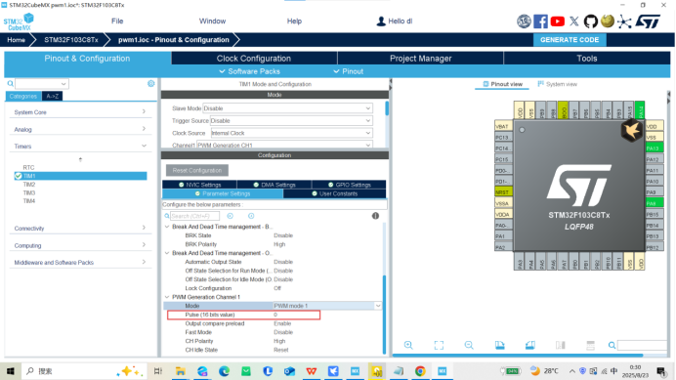
Task: Open the Tools tab
Action: pos(587,59)
